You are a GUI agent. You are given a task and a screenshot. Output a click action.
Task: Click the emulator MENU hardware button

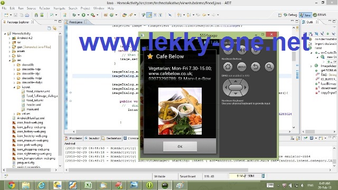[242, 67]
